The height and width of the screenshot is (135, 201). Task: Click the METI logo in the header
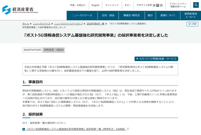tap(20, 10)
